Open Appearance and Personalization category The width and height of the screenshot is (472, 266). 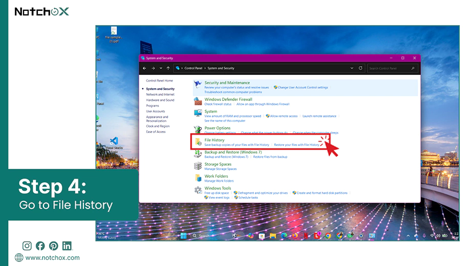[157, 119]
